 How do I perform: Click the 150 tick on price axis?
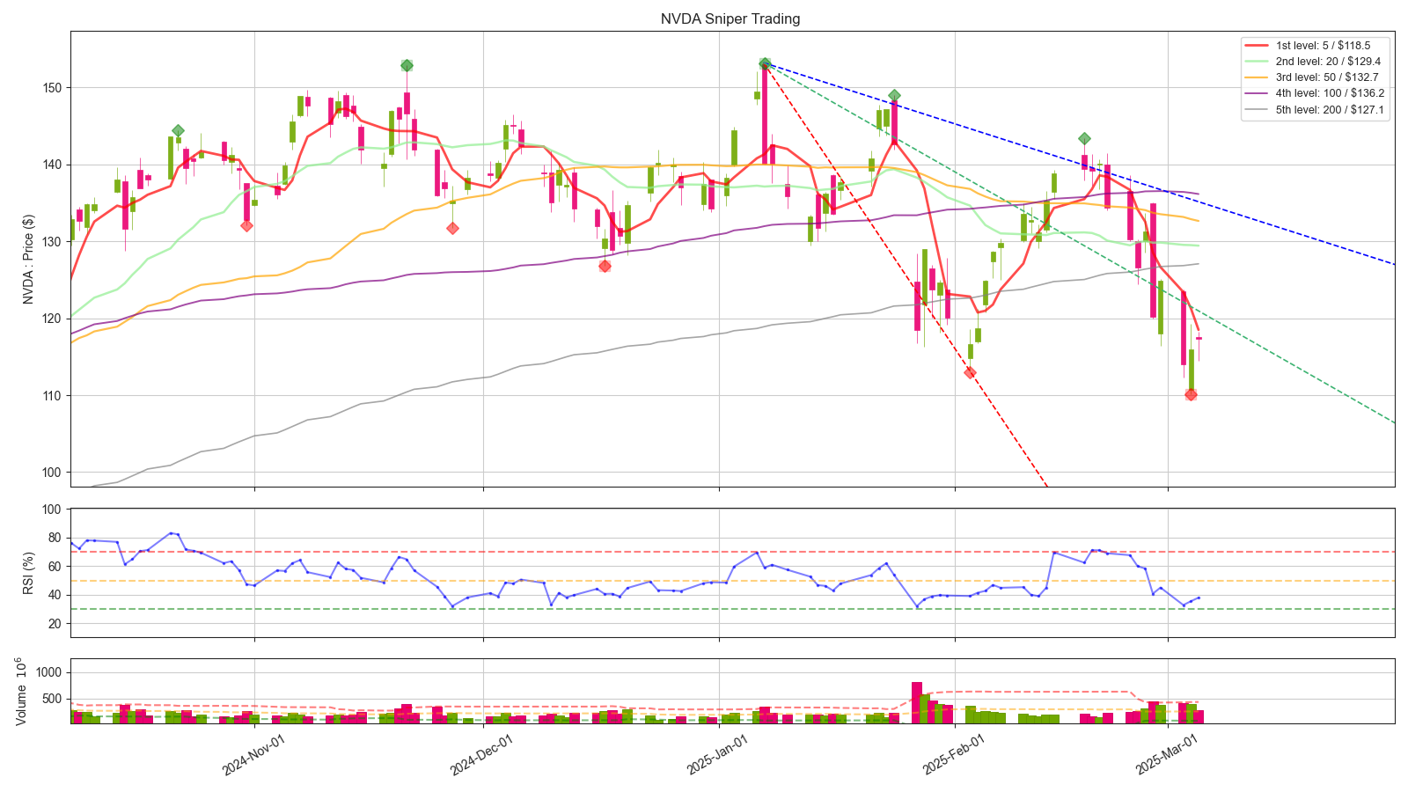click(52, 88)
